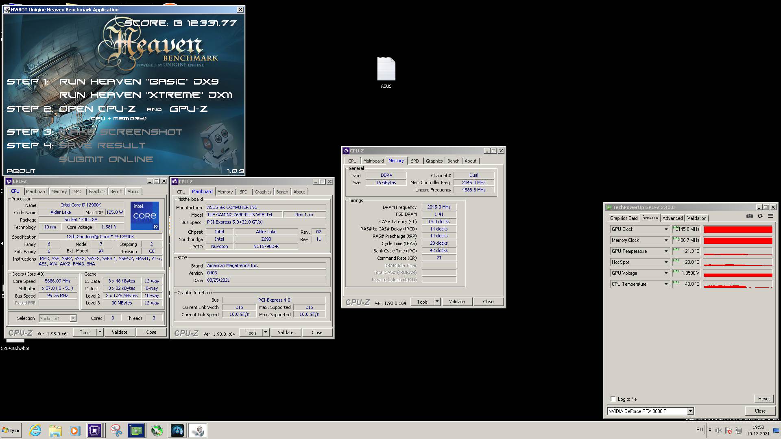Click the Пуск start button
The width and height of the screenshot is (781, 439).
point(11,430)
